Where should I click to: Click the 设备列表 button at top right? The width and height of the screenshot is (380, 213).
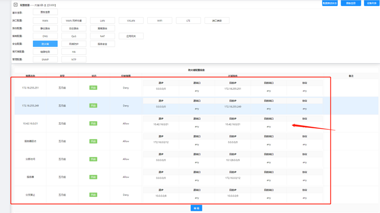371,3
